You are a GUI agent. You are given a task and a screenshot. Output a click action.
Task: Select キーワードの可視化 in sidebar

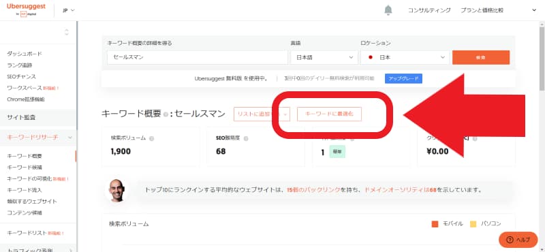pos(29,178)
